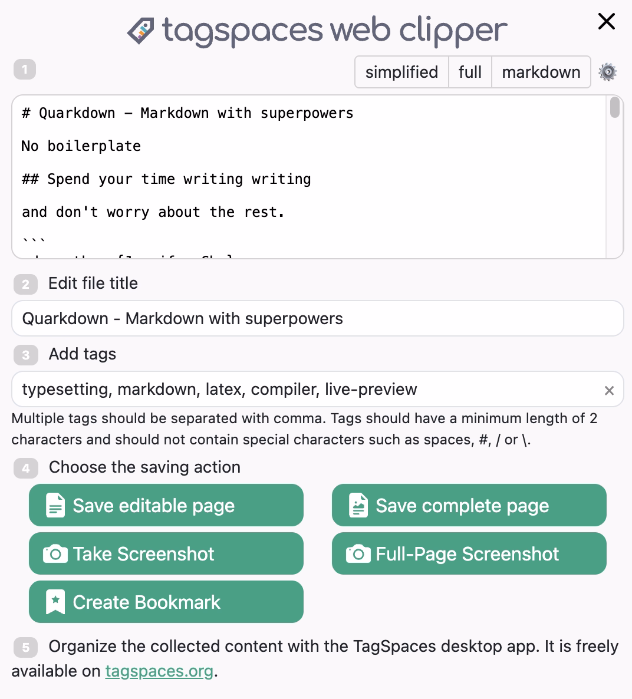Clear the tags field using the x icon
The width and height of the screenshot is (632, 699).
tap(609, 390)
